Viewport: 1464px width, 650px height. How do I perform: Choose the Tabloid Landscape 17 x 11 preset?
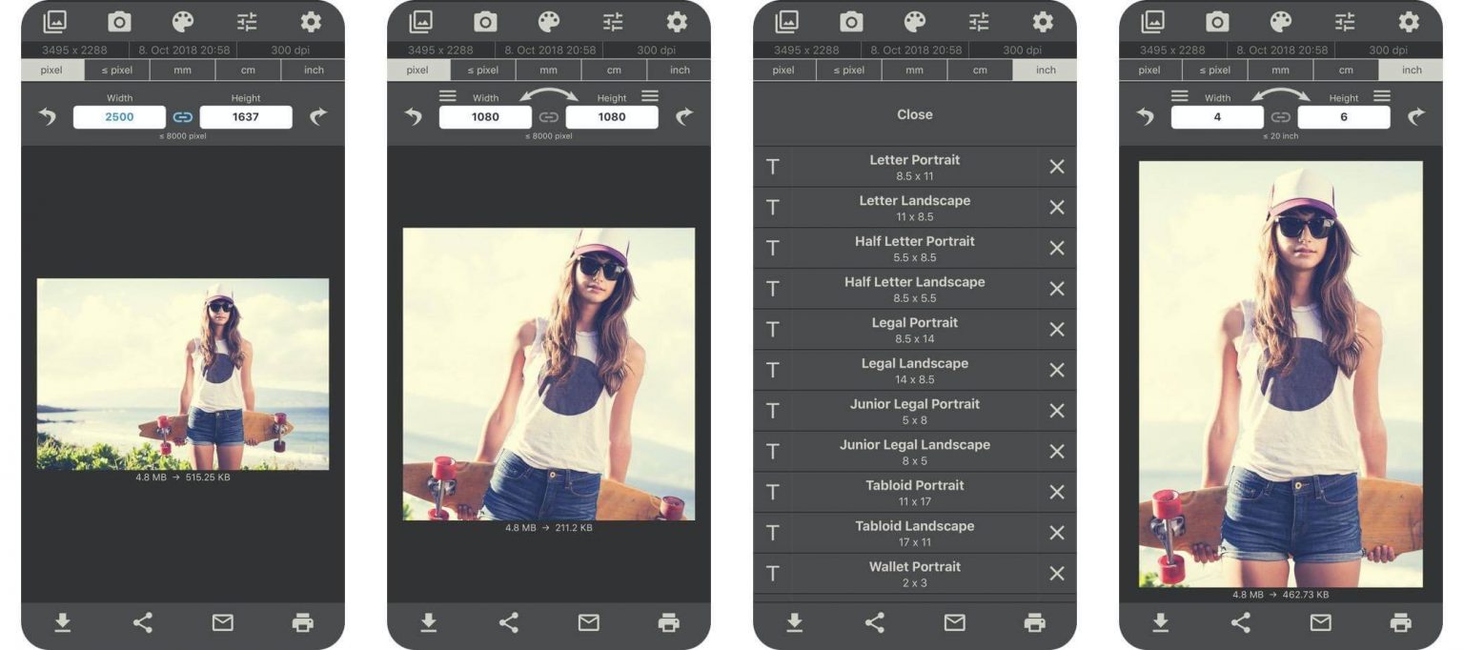click(x=913, y=532)
